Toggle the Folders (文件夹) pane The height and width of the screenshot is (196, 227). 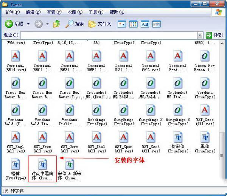[x=100, y=24]
